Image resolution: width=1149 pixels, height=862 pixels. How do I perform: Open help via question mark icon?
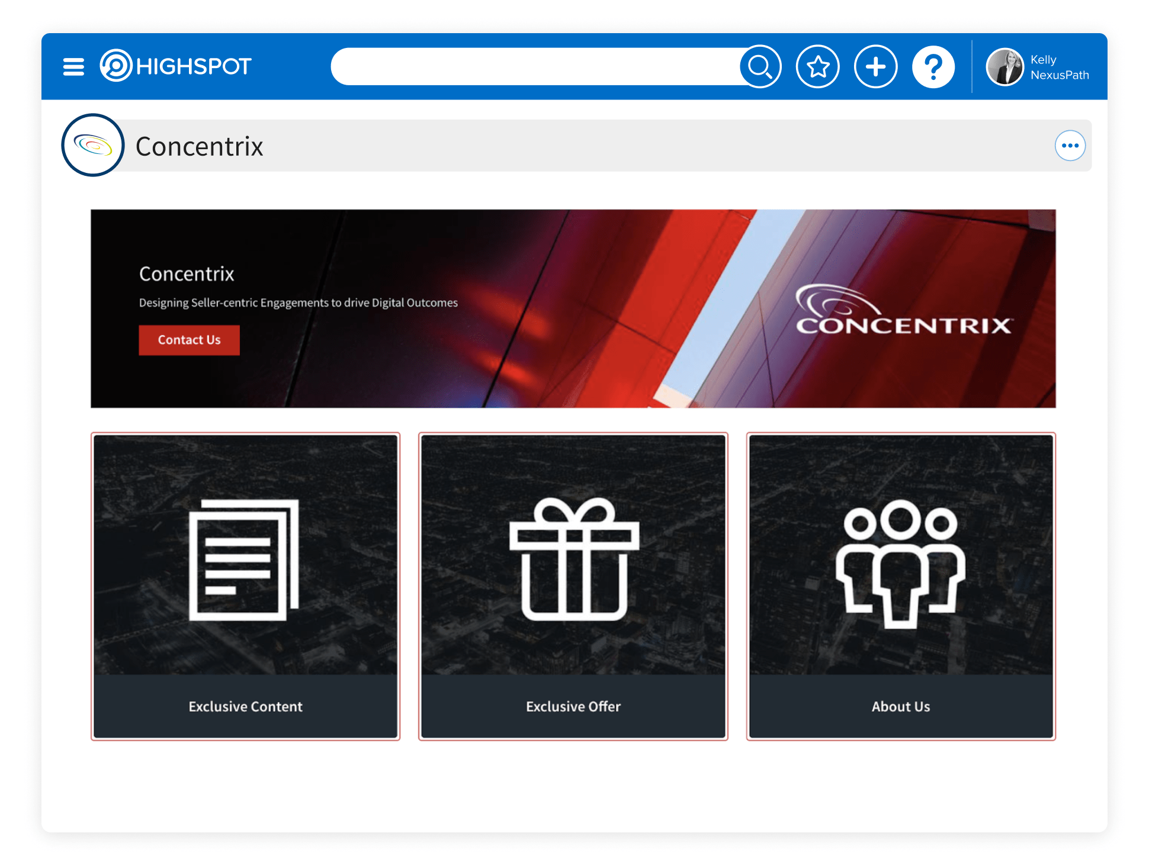pos(933,66)
